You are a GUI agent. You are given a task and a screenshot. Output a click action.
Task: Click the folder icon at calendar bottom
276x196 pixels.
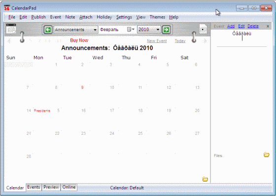coord(205,179)
